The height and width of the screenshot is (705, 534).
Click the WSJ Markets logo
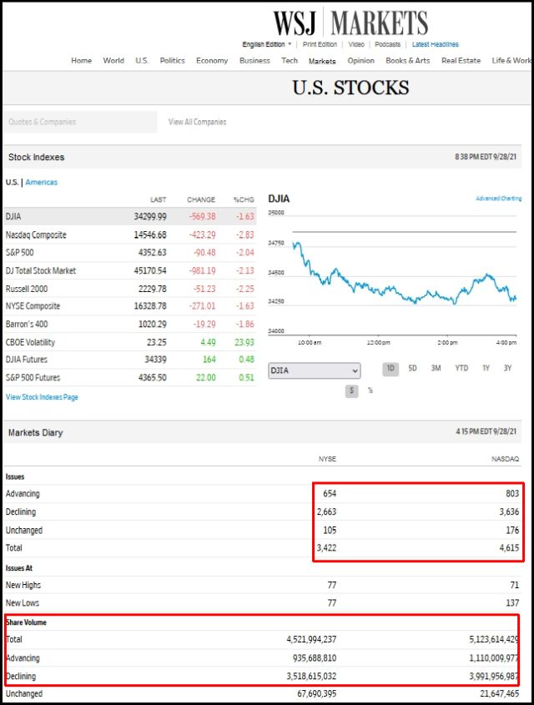coord(350,23)
